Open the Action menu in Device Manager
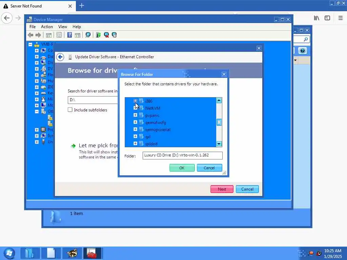 (x=47, y=26)
